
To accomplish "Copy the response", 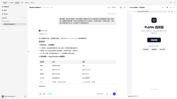I will (x=113, y=14).
